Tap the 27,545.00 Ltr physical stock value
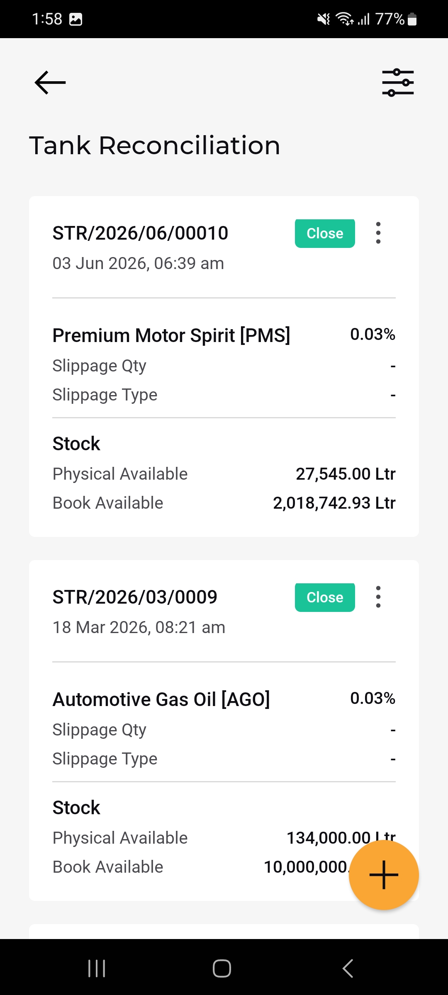448x995 pixels. point(346,474)
